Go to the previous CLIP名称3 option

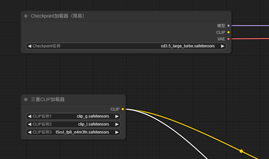(29, 132)
